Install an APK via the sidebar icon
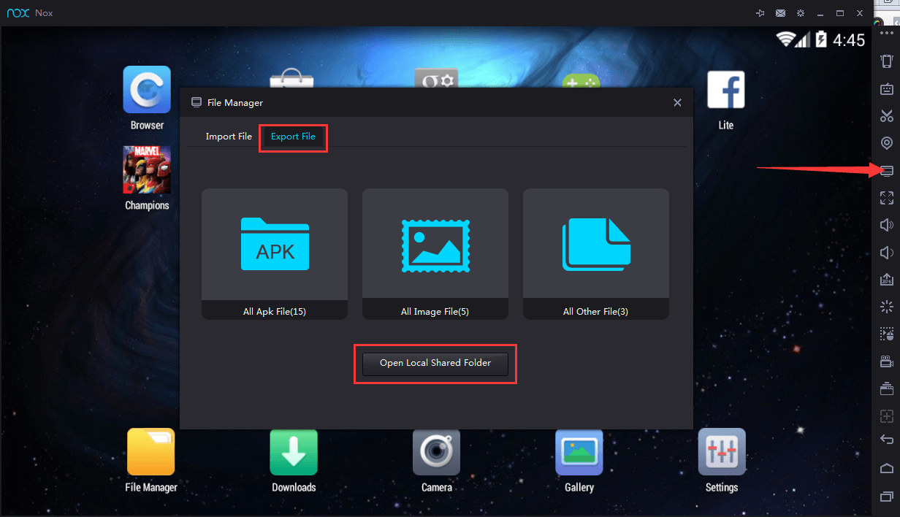 (887, 279)
